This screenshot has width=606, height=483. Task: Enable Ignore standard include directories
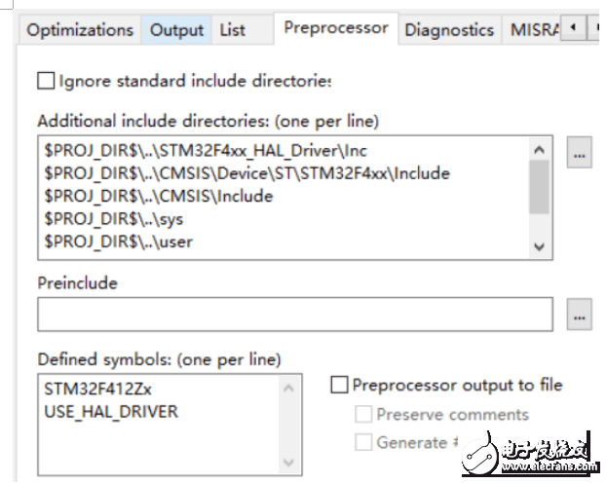pos(46,81)
